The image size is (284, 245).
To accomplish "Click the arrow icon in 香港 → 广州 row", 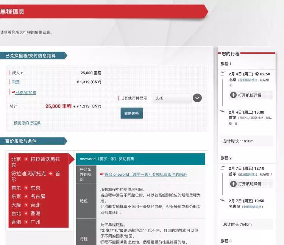I will tap(26, 222).
